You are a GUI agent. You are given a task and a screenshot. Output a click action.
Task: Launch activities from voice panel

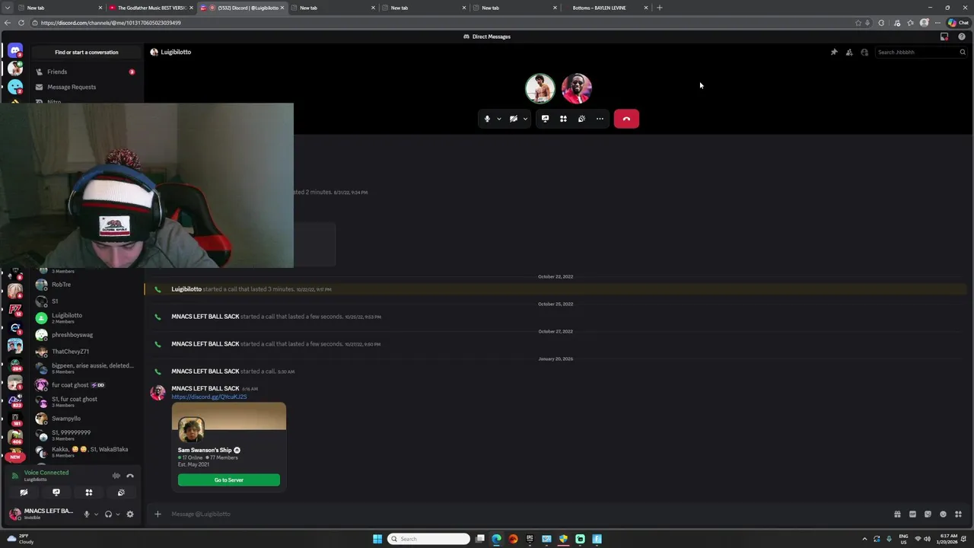(x=89, y=492)
